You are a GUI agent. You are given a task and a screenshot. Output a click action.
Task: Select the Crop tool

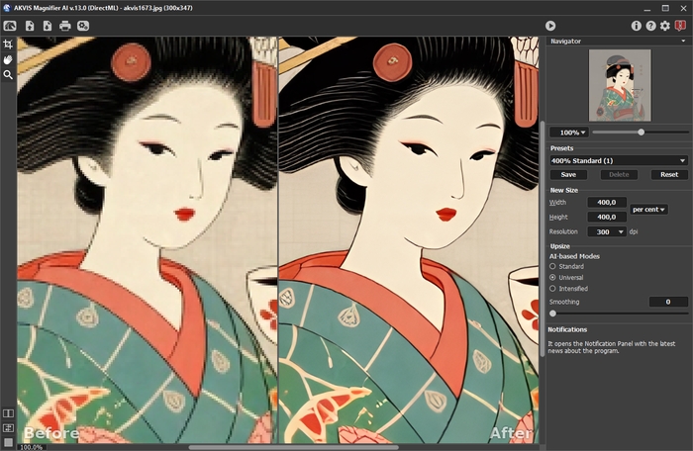8,45
